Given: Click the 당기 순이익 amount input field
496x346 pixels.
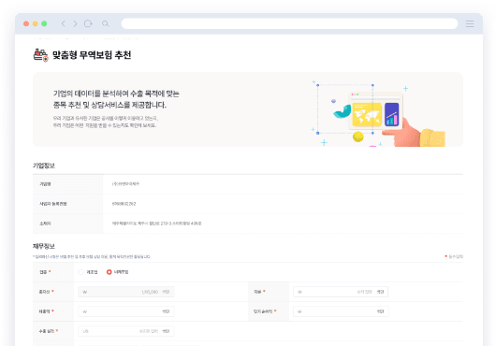Looking at the screenshot, I should coord(341,311).
